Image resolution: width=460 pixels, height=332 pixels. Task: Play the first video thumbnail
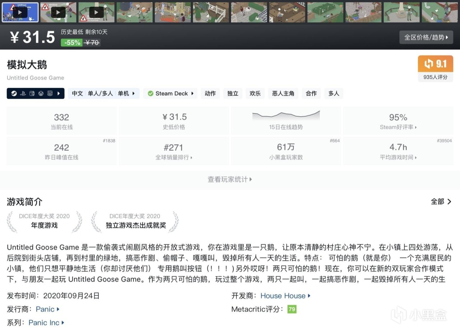pyautogui.click(x=20, y=13)
